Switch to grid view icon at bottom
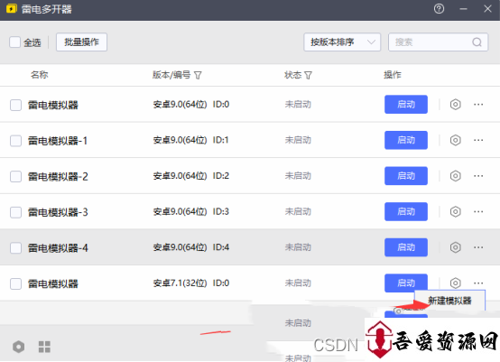This screenshot has height=362, width=500. (x=44, y=347)
